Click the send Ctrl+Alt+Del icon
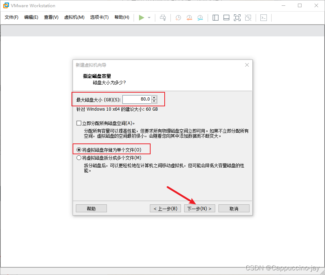Screen dimensions: 325x275 coord(263,17)
